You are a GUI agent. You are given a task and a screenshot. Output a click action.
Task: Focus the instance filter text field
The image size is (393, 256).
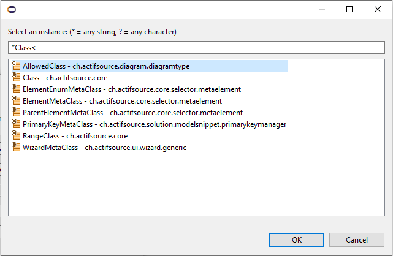tap(196, 47)
